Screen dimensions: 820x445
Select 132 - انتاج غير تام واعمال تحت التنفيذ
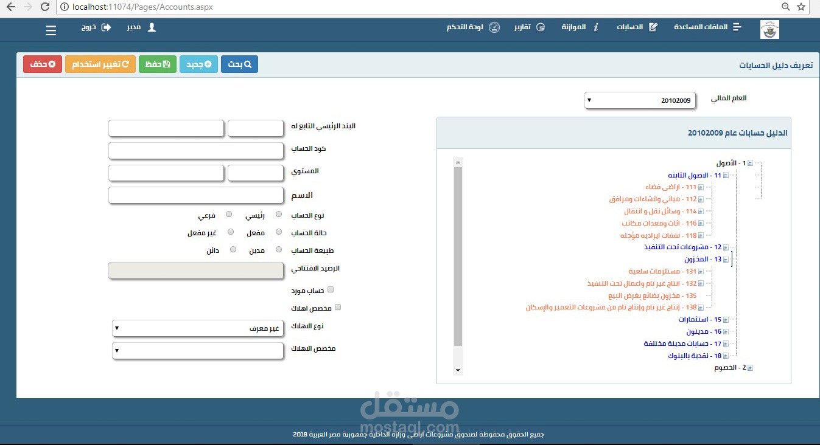point(642,283)
